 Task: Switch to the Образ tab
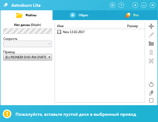[79, 15]
